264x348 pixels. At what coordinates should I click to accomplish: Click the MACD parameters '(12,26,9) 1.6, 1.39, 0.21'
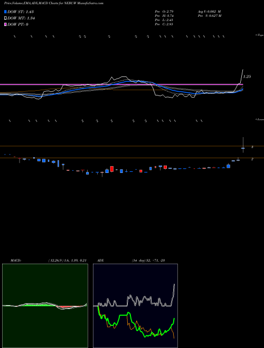pyautogui.click(x=67, y=260)
